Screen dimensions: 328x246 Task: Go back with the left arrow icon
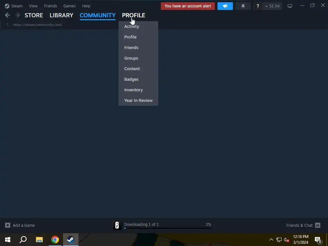[7, 15]
